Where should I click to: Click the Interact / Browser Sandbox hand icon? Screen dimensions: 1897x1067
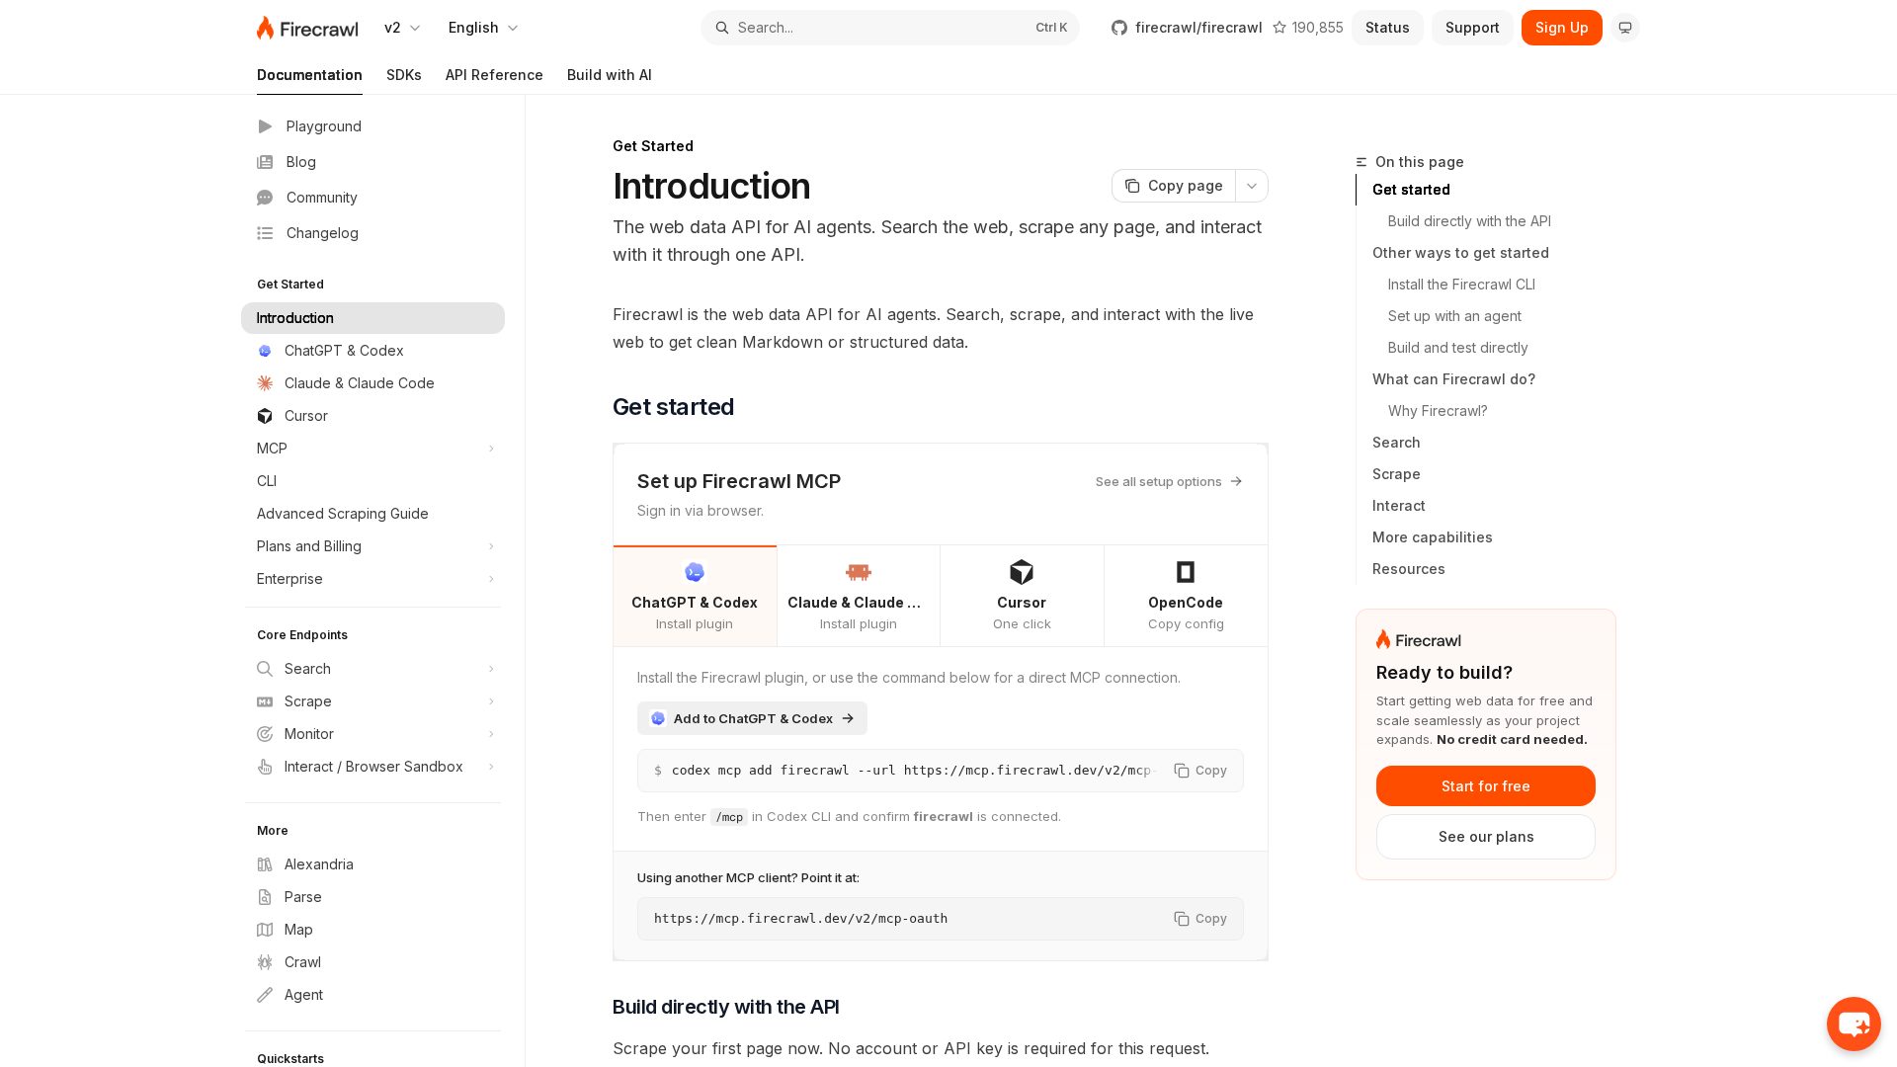[x=265, y=767]
